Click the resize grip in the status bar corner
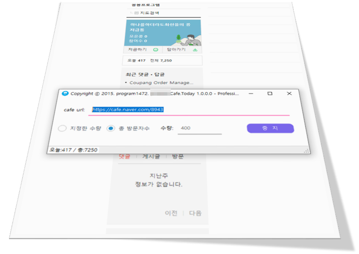The height and width of the screenshot is (254, 359). 306,151
